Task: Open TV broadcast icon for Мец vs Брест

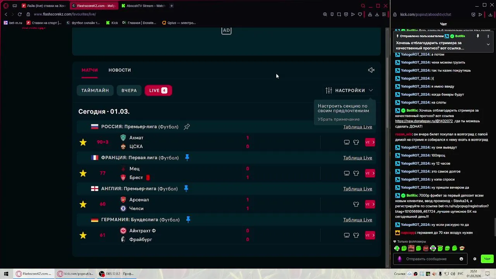Action: click(x=347, y=173)
